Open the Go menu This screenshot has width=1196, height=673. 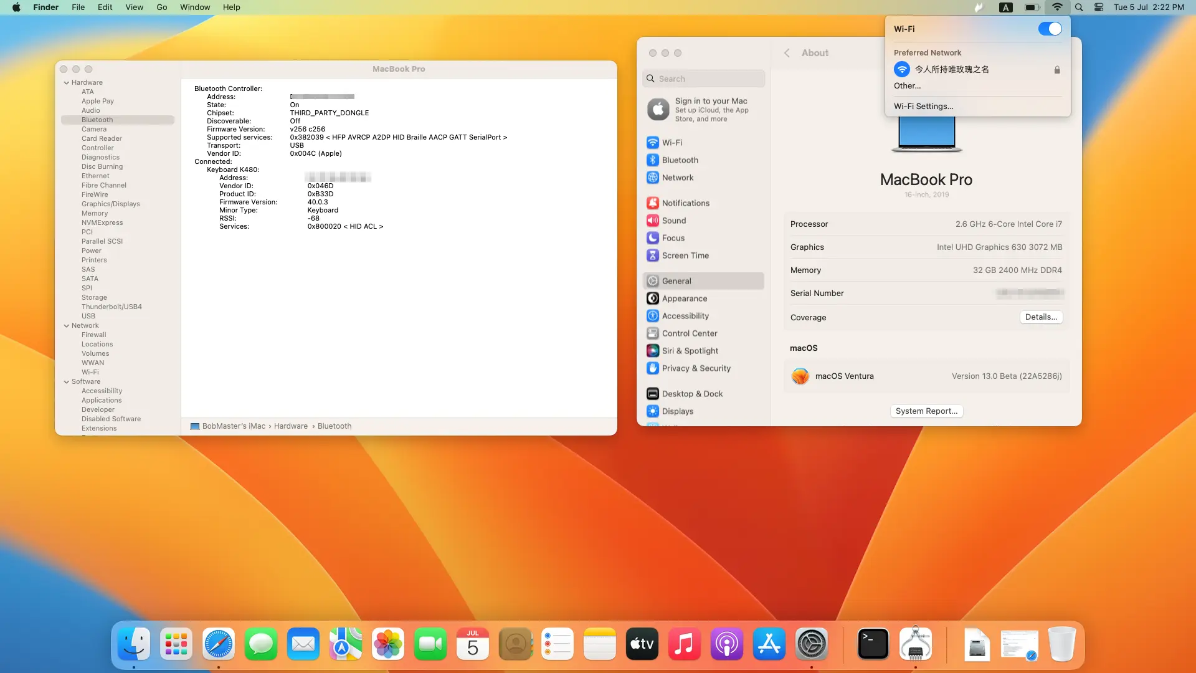(162, 7)
